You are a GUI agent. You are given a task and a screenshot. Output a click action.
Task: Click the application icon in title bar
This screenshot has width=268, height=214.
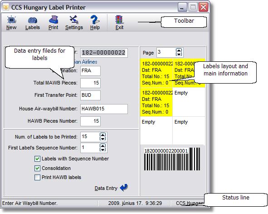(x=5, y=7)
